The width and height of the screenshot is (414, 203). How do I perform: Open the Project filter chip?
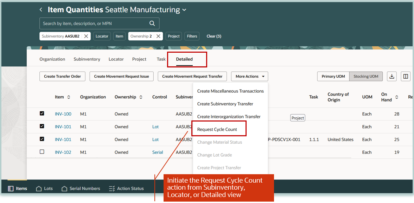[174, 37]
